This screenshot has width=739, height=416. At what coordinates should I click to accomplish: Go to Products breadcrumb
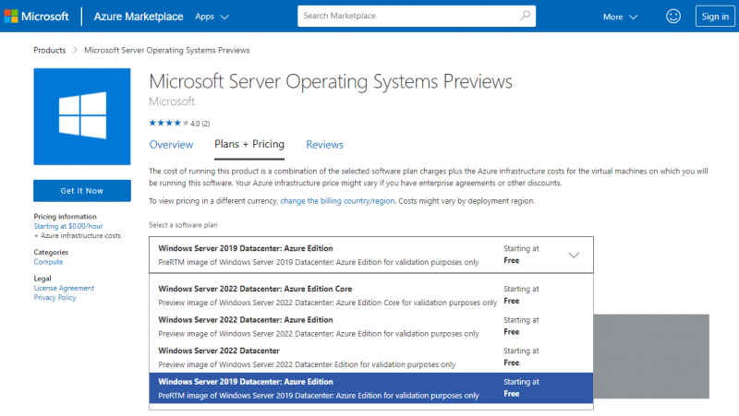(x=50, y=51)
